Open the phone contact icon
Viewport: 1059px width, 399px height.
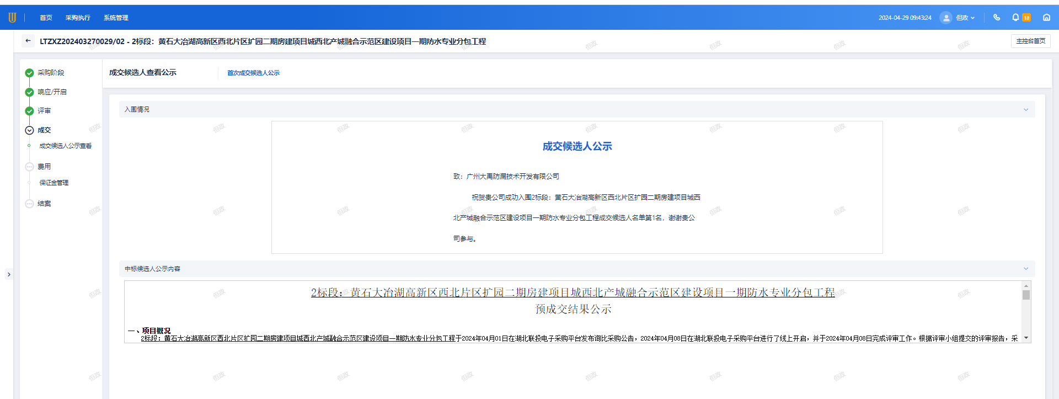coord(997,18)
